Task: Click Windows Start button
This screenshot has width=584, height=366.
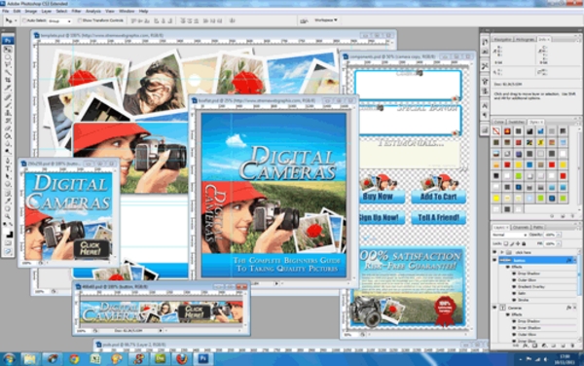Action: point(10,358)
